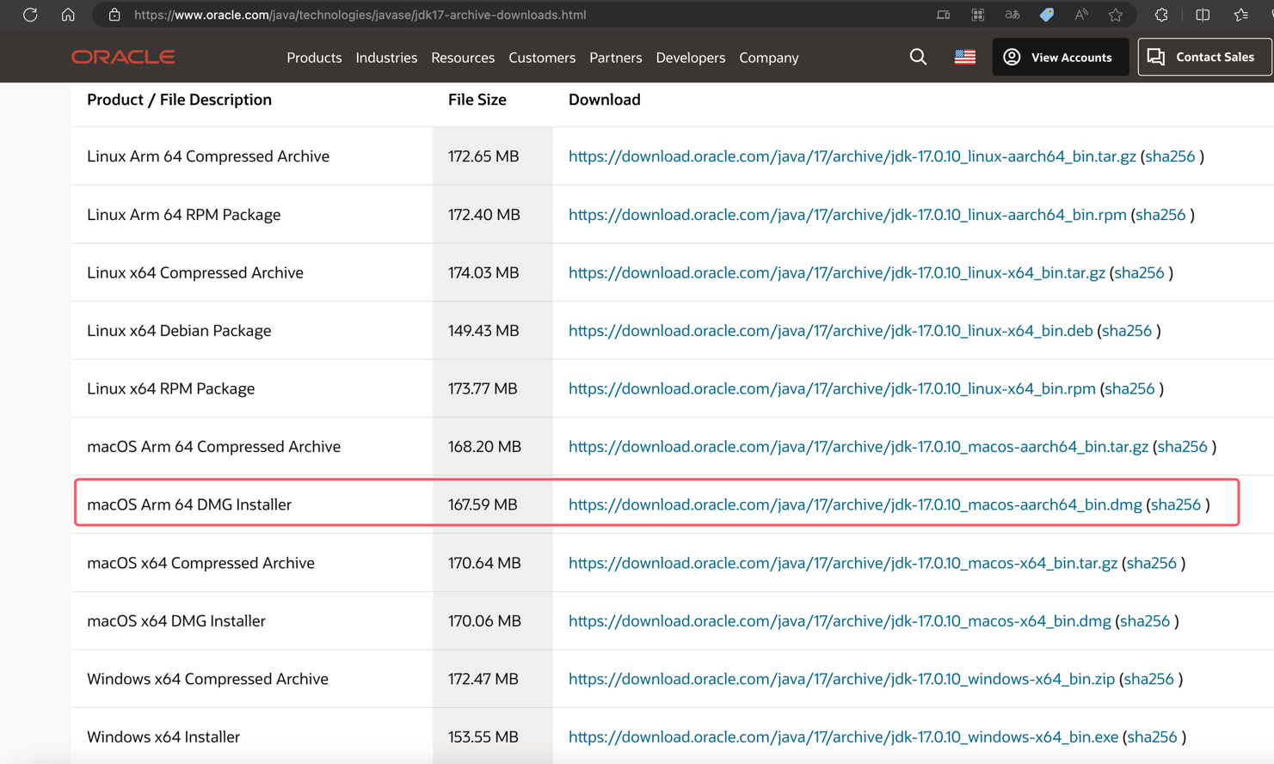Viewport: 1274px width, 764px height.
Task: Open sha256 for macos-x64 tar.gz
Action: coord(1151,563)
